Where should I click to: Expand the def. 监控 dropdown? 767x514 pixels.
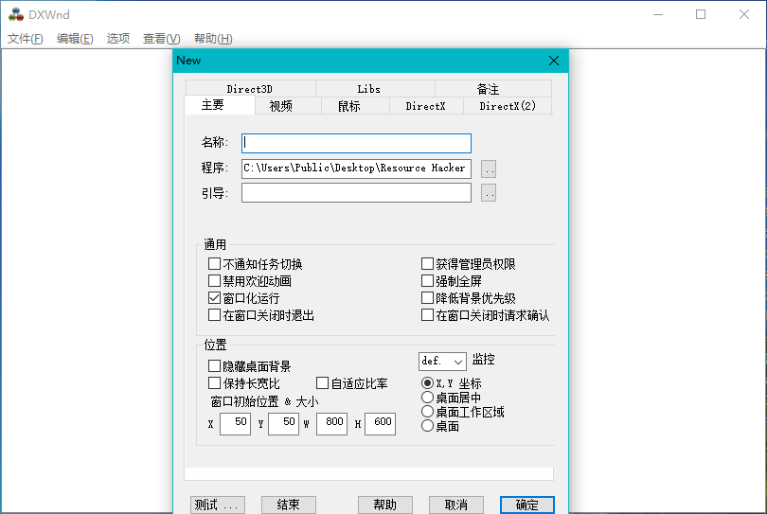point(442,362)
